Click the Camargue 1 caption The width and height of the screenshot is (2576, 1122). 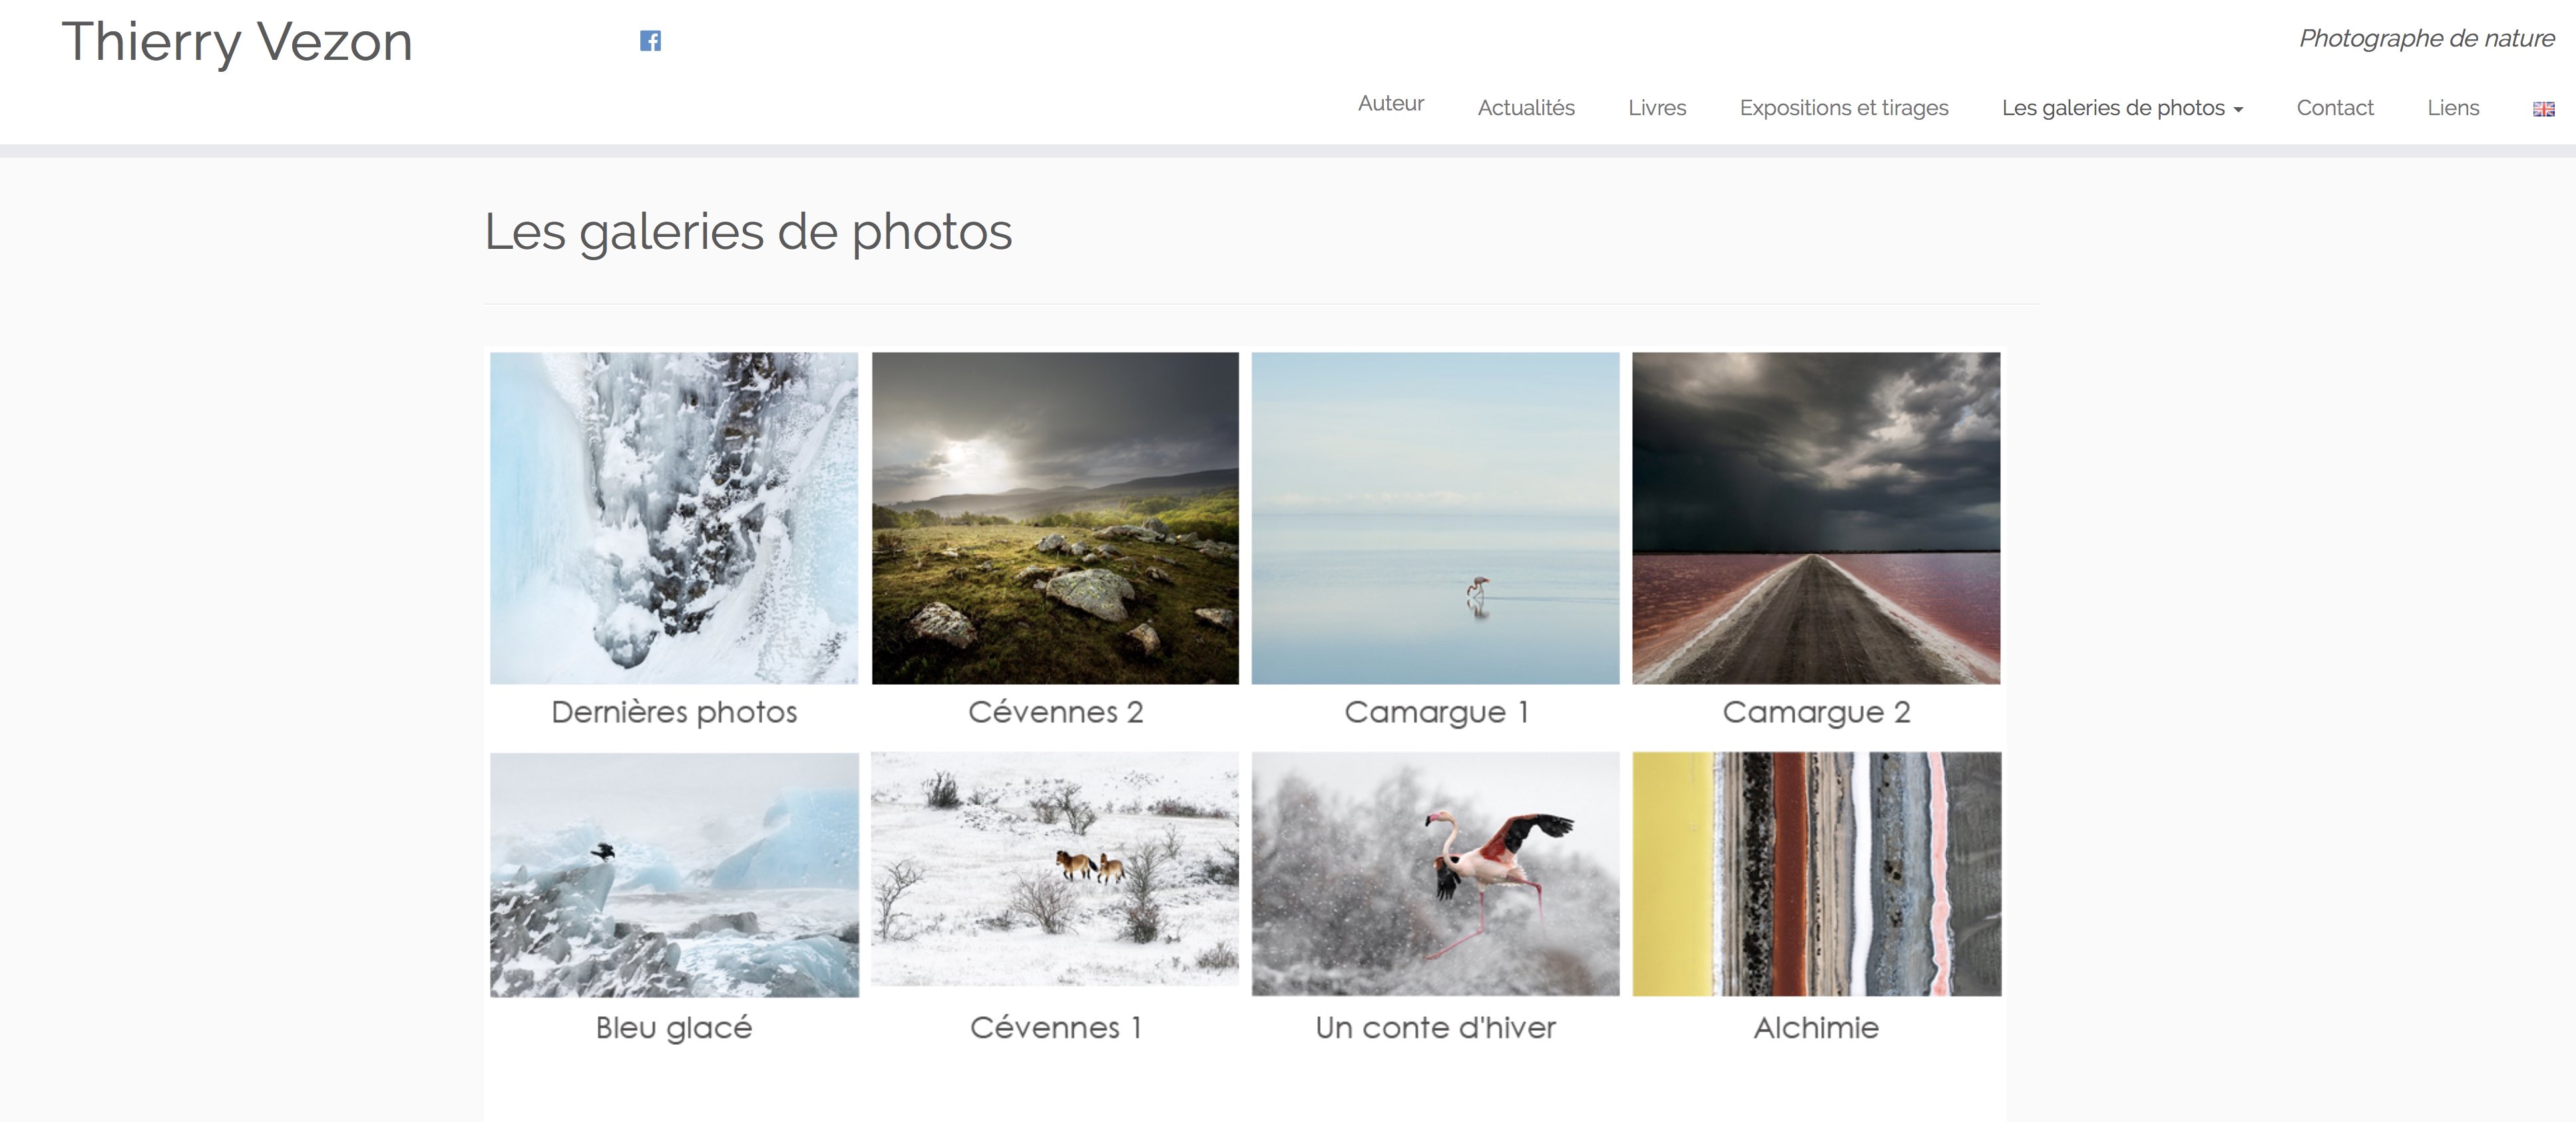(1436, 712)
